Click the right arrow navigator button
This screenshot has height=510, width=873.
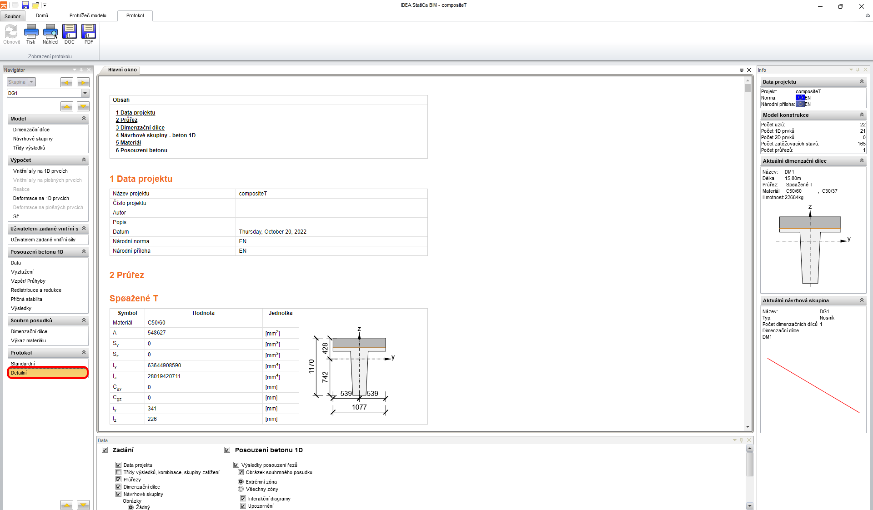(x=83, y=82)
